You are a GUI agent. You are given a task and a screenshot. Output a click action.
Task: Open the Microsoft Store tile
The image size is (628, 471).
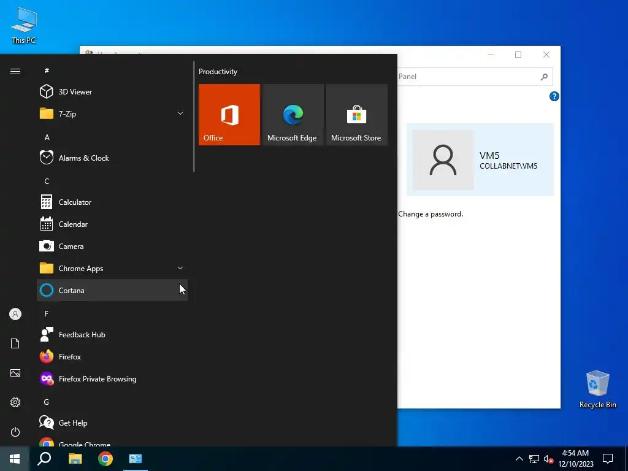357,115
